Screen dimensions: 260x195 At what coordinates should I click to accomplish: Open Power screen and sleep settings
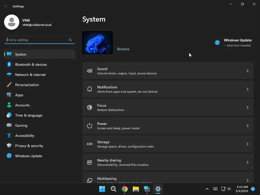click(168, 126)
